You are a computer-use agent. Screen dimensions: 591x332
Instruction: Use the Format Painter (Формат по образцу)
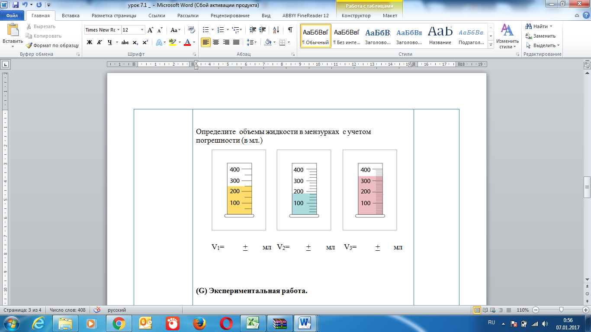click(x=52, y=45)
